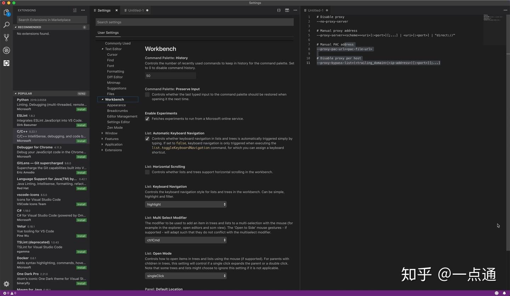This screenshot has height=296, width=510.
Task: Enable Command Palette Preserve Input checkbox
Action: (x=147, y=94)
